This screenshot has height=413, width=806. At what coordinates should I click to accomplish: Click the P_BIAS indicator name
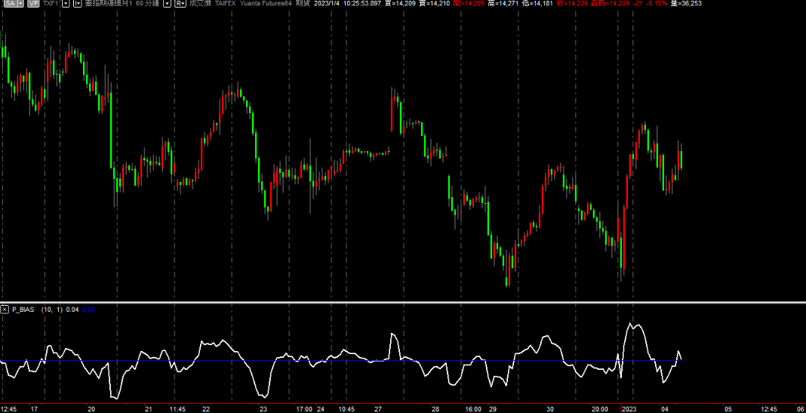[23, 310]
